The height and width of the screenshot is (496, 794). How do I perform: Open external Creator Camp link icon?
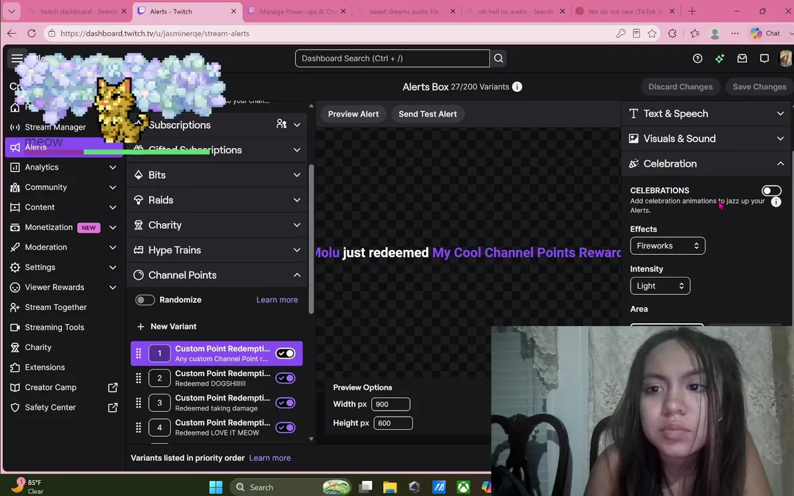[x=113, y=387]
